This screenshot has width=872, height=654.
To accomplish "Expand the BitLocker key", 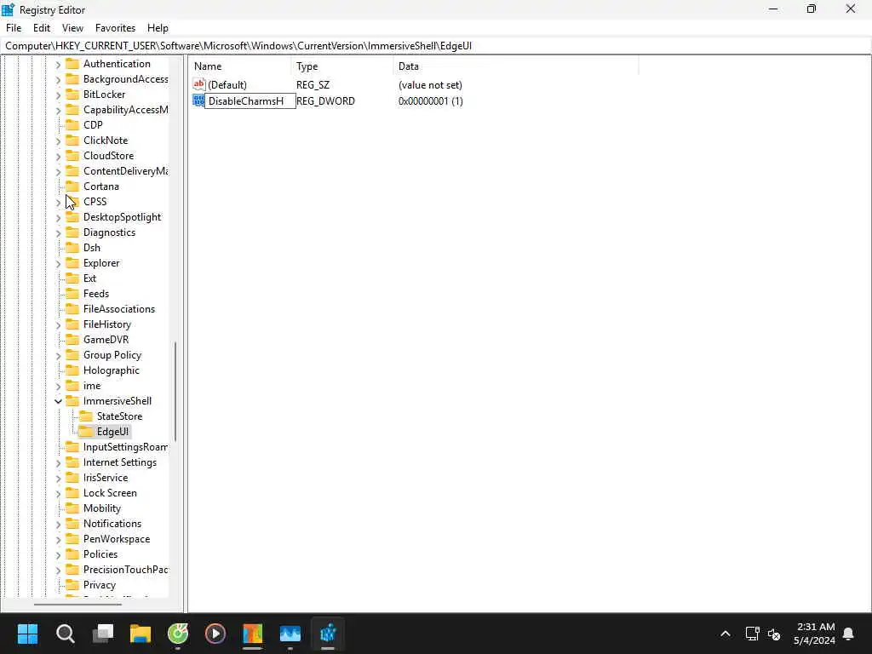I will point(59,95).
